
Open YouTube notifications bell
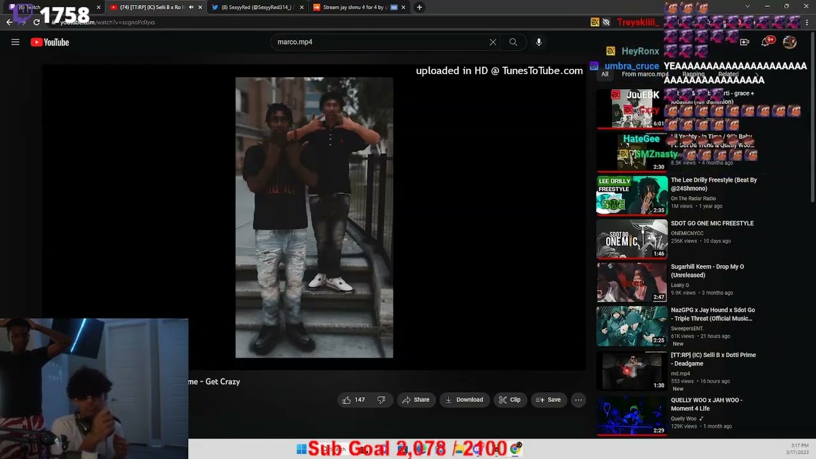tap(766, 42)
